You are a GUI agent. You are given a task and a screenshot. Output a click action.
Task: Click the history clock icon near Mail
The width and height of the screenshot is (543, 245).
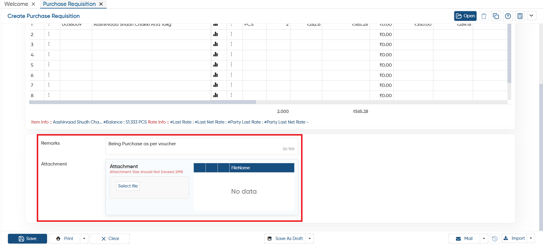click(x=495, y=239)
